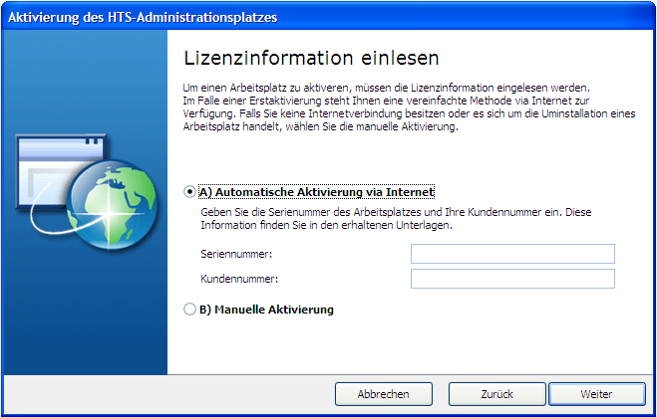Focus the Kundennummer input field
Screen dimensions: 657x417
[x=512, y=279]
